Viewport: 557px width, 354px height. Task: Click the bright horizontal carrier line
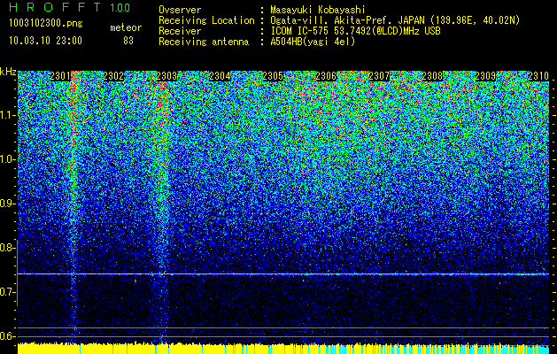(283, 274)
